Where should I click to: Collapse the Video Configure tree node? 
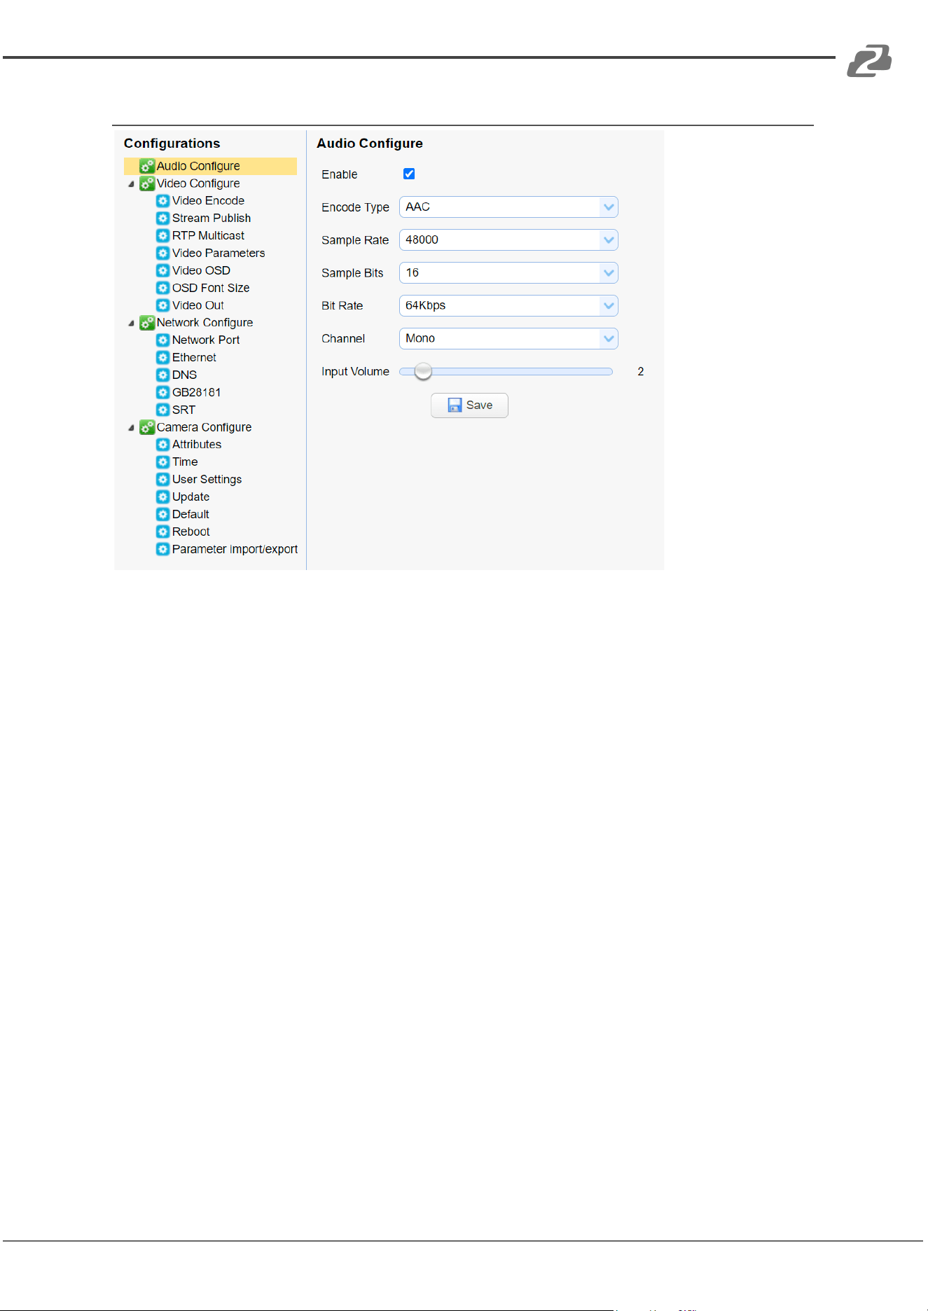(x=131, y=184)
